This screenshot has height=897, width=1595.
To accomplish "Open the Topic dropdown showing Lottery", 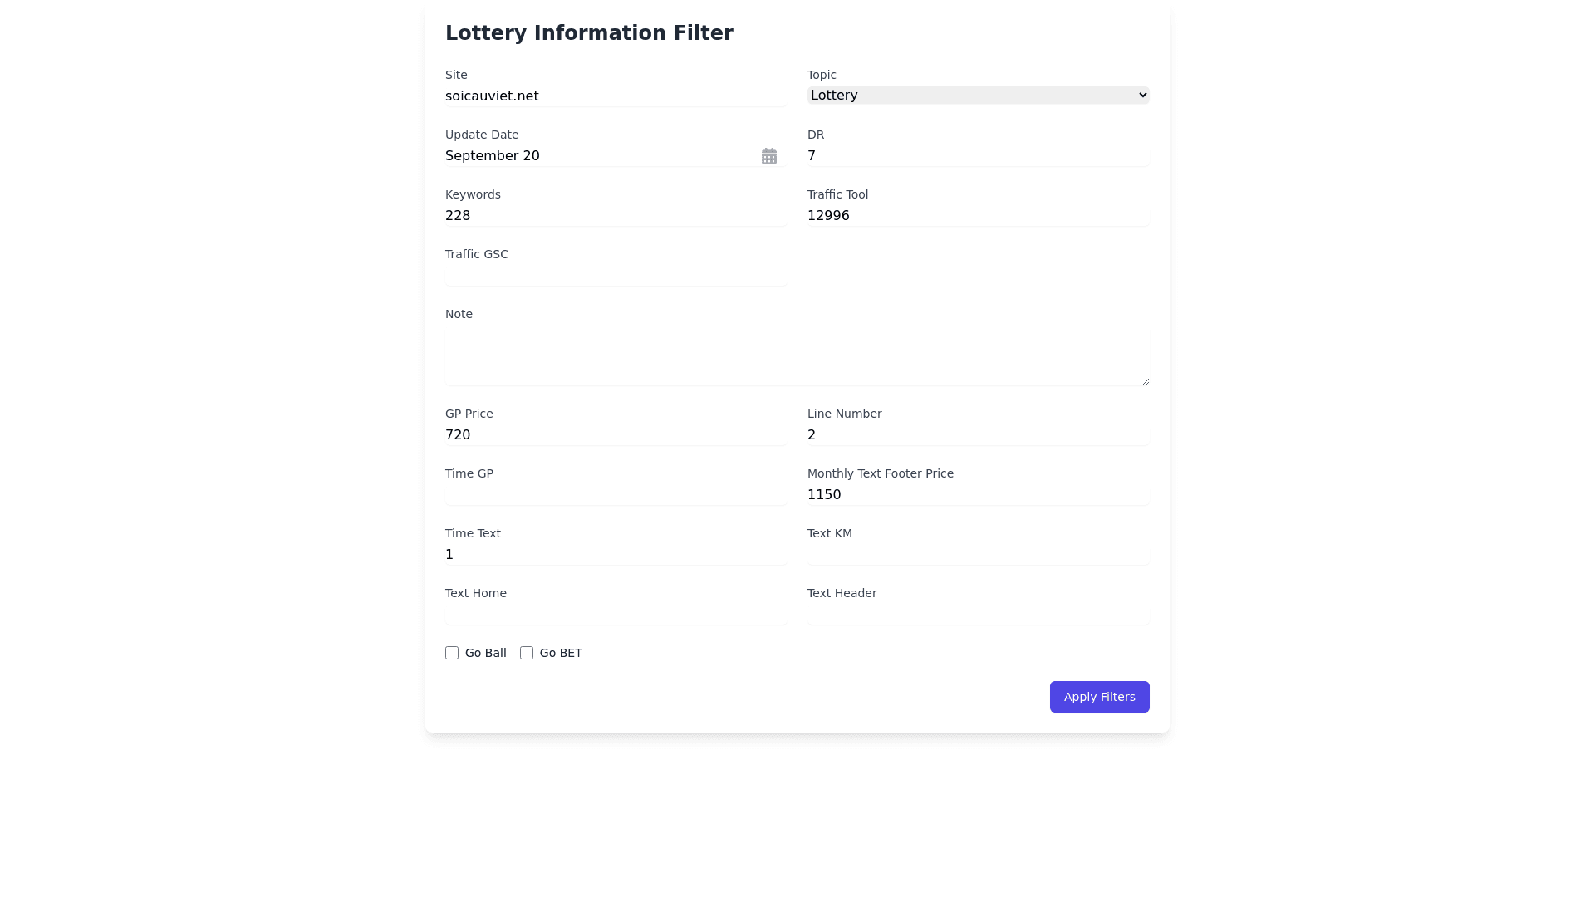I will click(x=978, y=96).
